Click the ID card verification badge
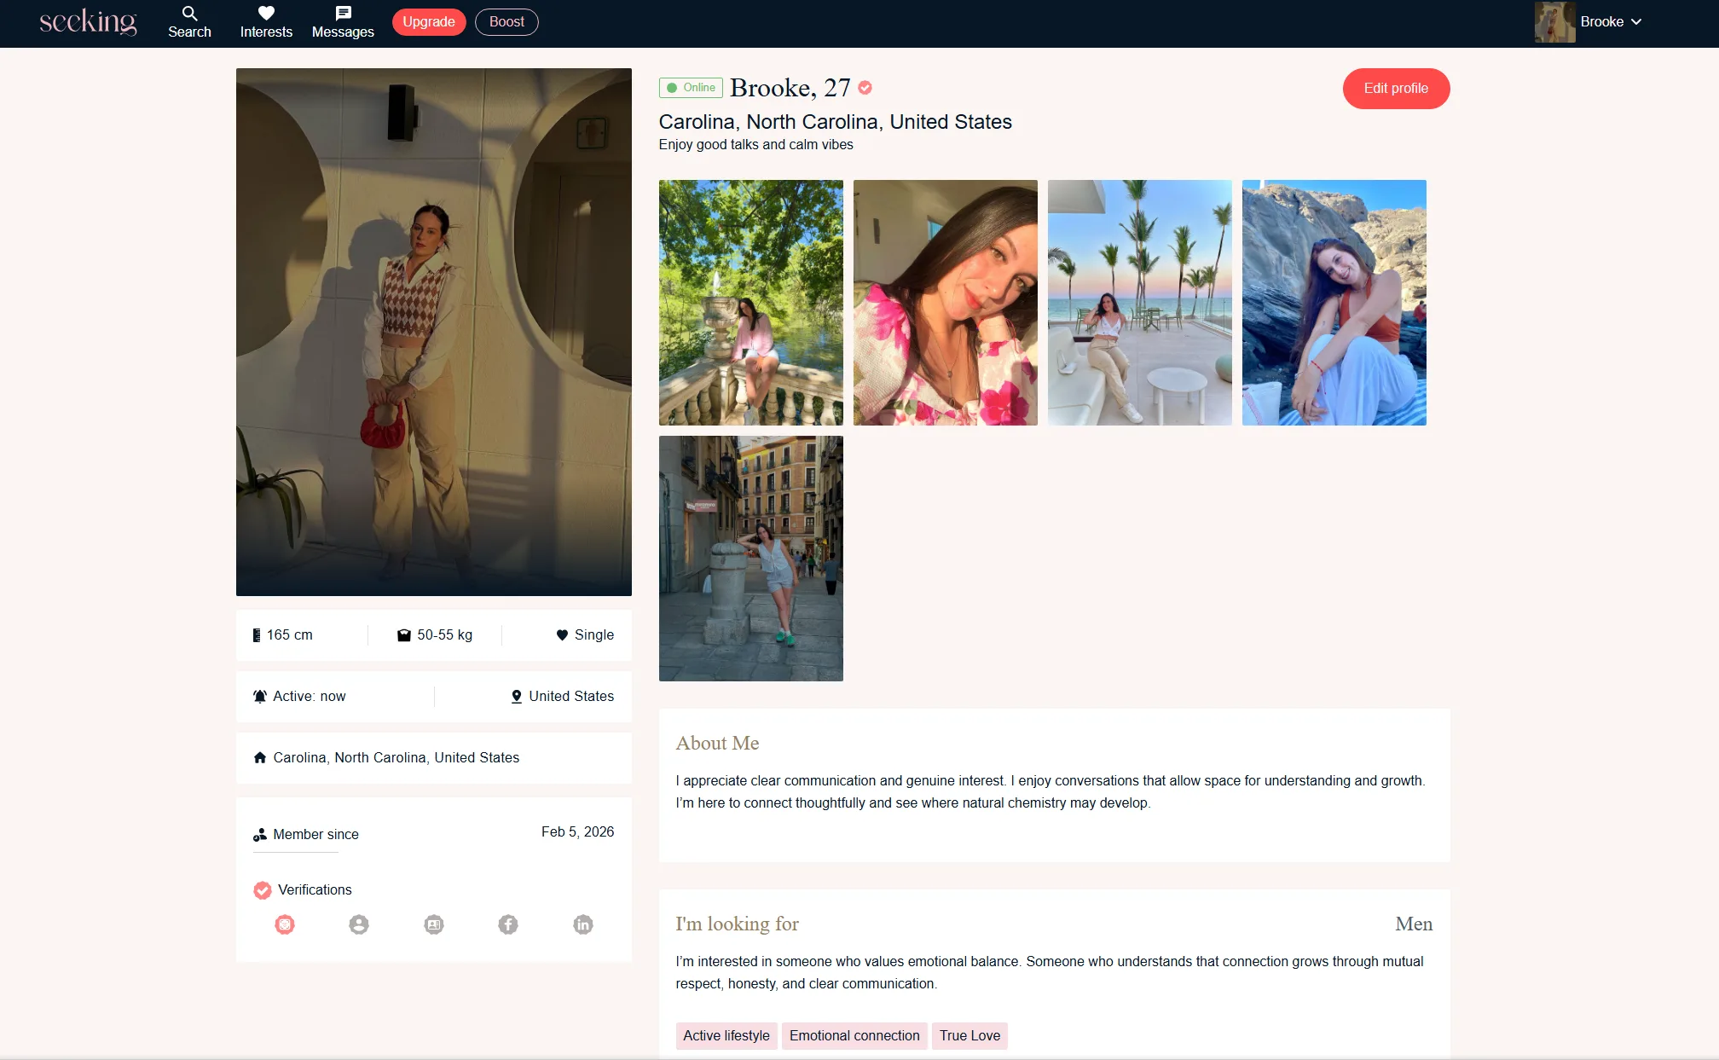Screen dimensions: 1719x1060 pyautogui.click(x=434, y=924)
